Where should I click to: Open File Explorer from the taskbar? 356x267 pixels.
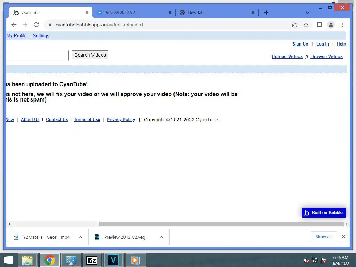[x=27, y=260]
